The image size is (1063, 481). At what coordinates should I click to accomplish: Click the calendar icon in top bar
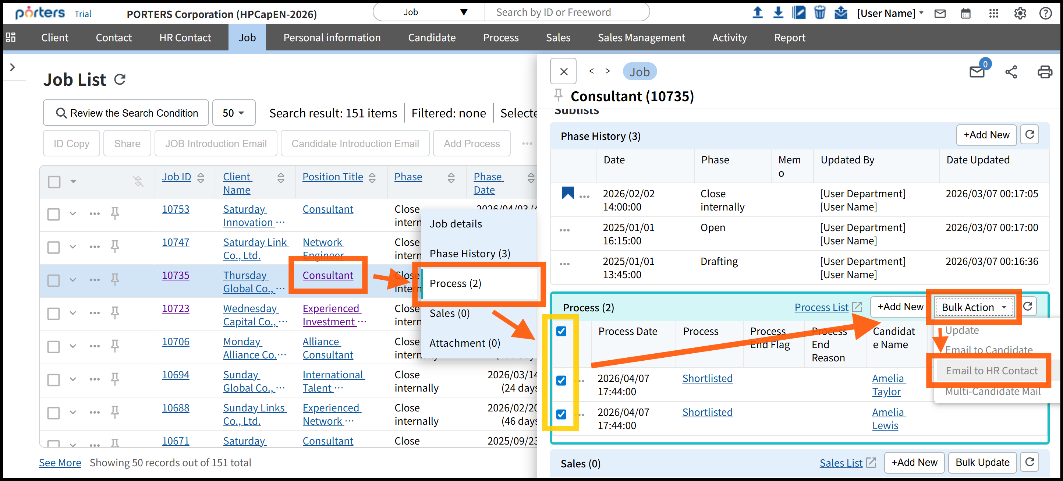[x=965, y=14]
